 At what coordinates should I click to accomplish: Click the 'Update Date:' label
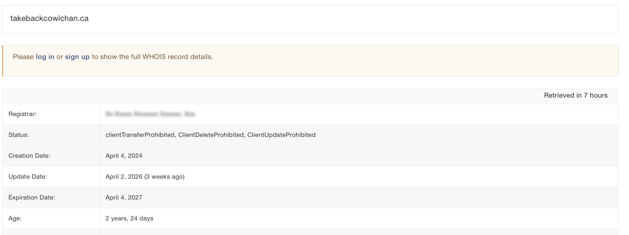(28, 177)
